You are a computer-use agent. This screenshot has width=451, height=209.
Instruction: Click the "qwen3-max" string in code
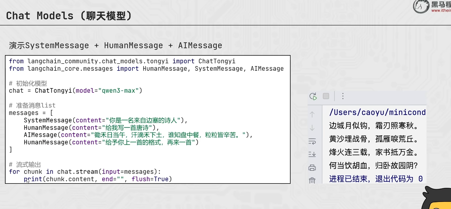118,91
